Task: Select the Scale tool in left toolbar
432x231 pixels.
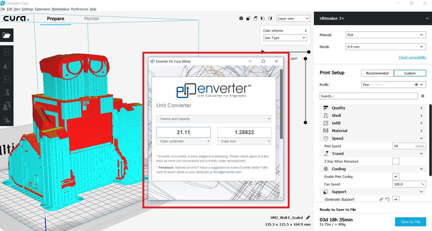Action: (x=7, y=65)
